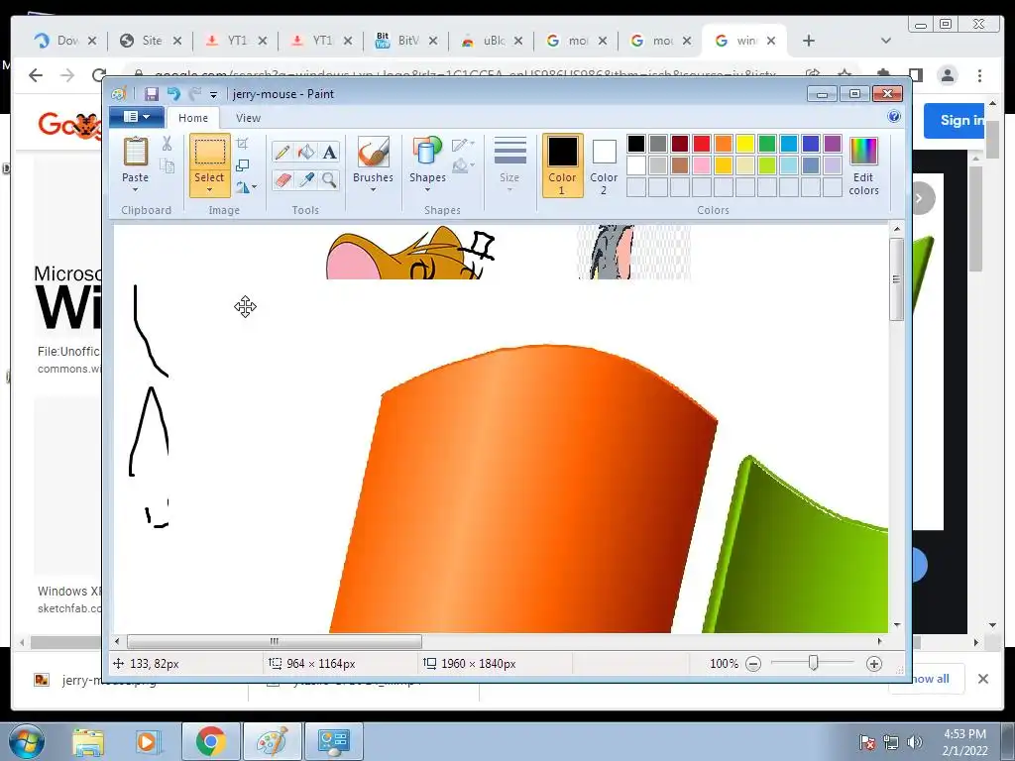Expand the Brushes dropdown arrow
Image resolution: width=1015 pixels, height=761 pixels.
[373, 190]
